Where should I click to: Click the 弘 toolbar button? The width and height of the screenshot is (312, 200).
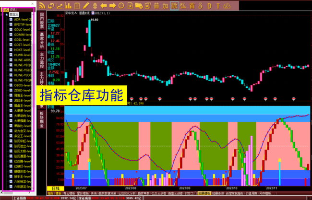pos(183,6)
